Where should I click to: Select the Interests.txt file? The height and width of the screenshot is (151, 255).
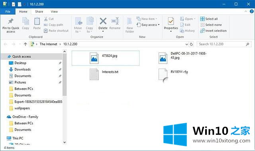[104, 74]
